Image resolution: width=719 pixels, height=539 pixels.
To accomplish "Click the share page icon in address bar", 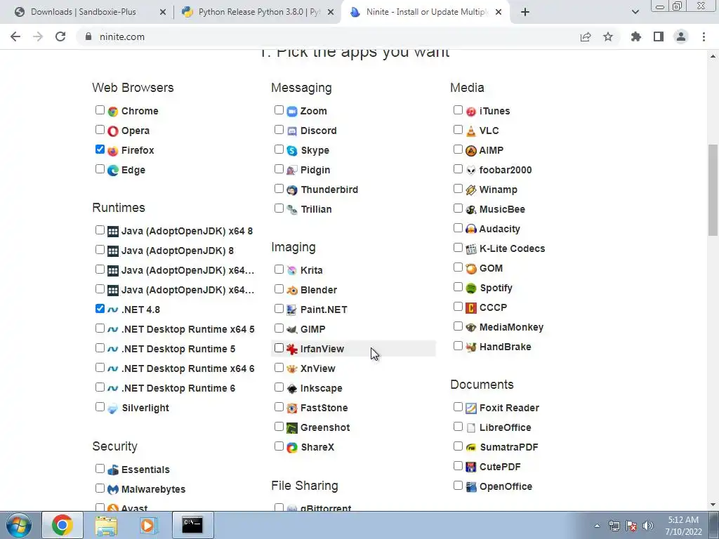I will pos(586,36).
